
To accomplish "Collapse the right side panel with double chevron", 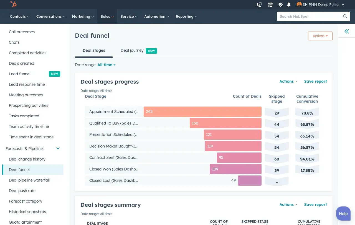I will tap(346, 31).
